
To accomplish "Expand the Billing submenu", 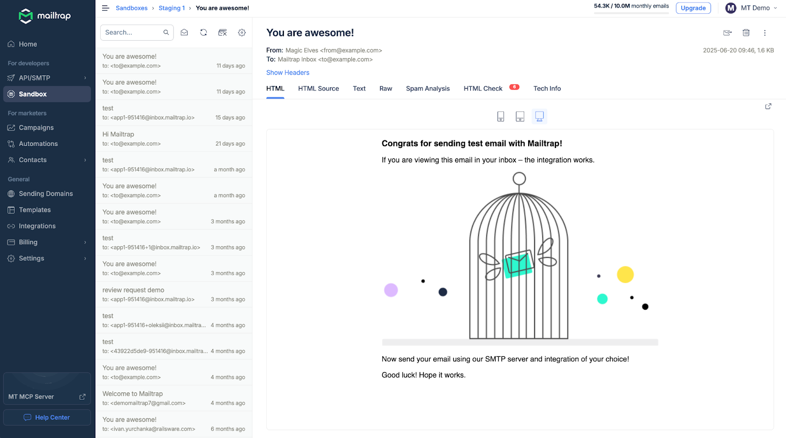I will click(x=47, y=242).
